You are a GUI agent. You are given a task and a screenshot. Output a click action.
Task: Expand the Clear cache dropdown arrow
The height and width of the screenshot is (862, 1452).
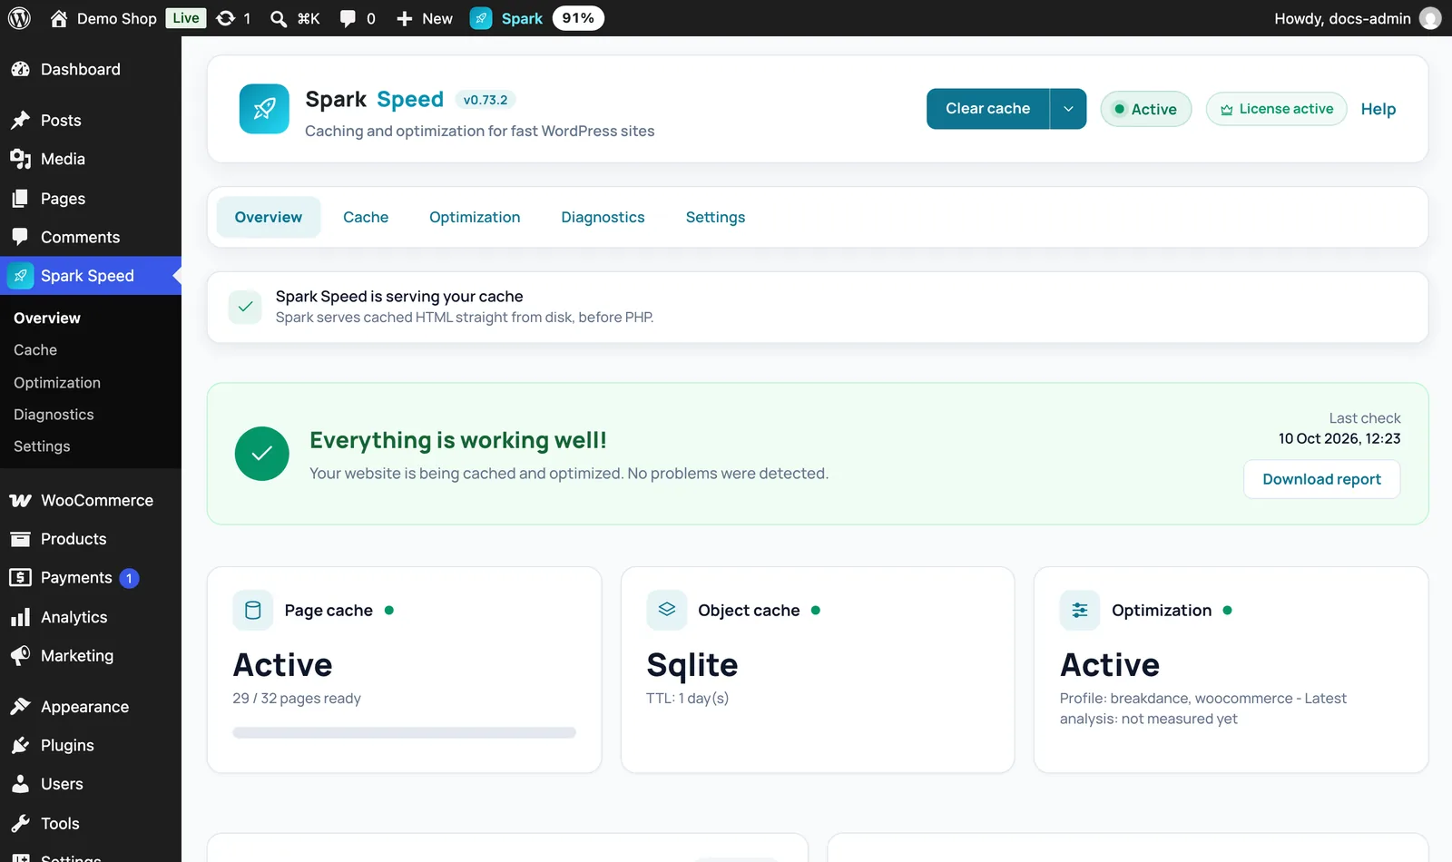1068,109
